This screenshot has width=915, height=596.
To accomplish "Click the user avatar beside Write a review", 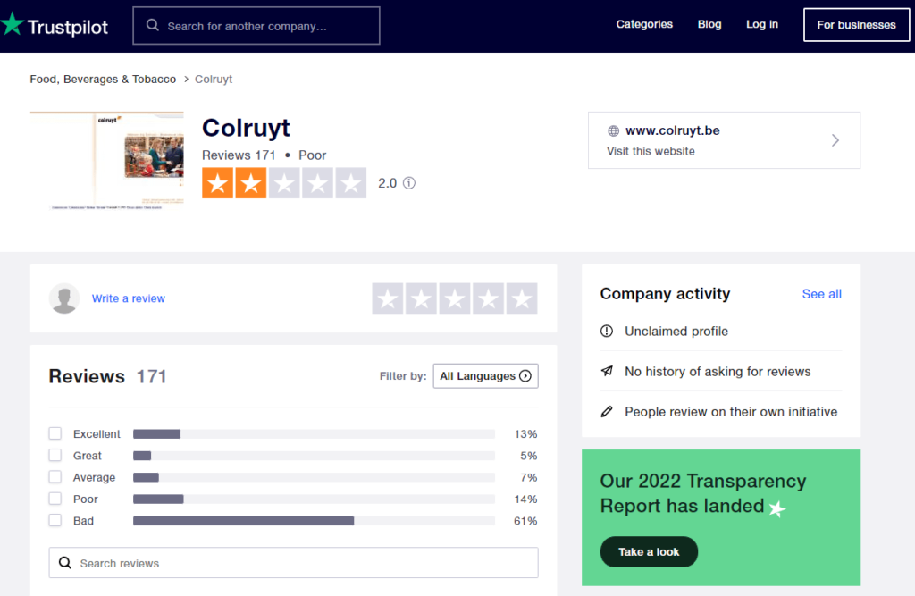I will point(64,298).
